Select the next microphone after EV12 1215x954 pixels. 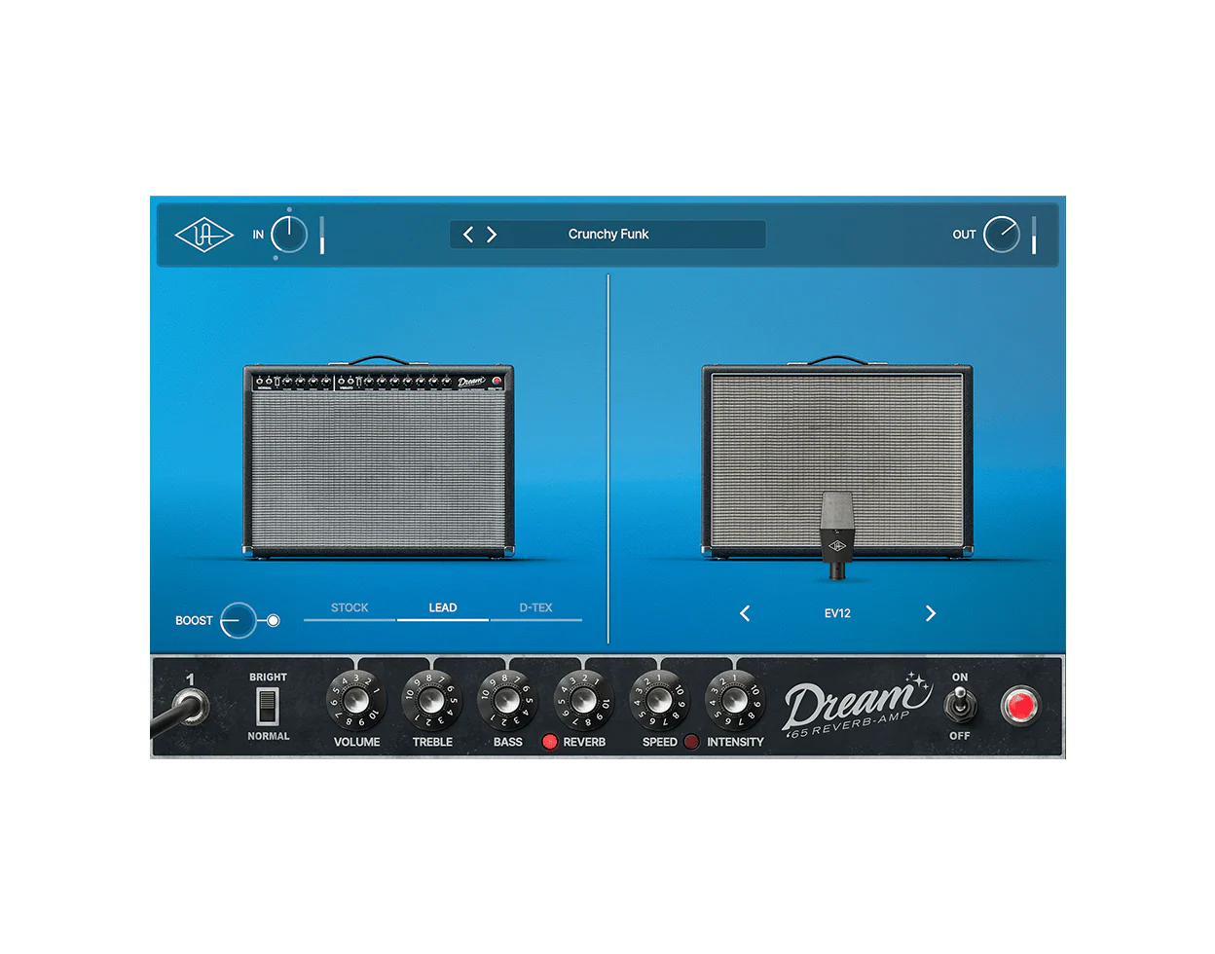[x=930, y=613]
